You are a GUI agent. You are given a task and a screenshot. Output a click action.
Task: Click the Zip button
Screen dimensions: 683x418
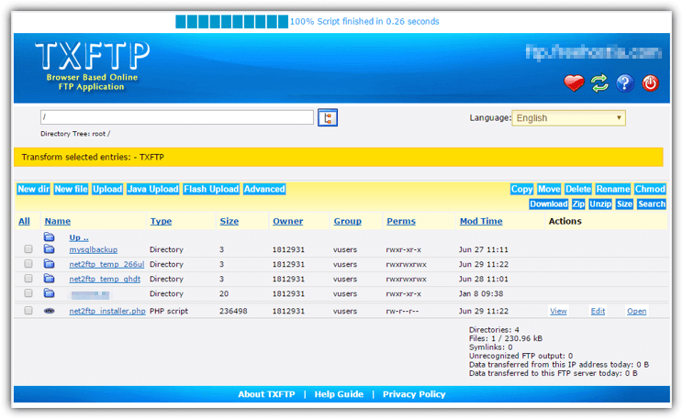[578, 204]
